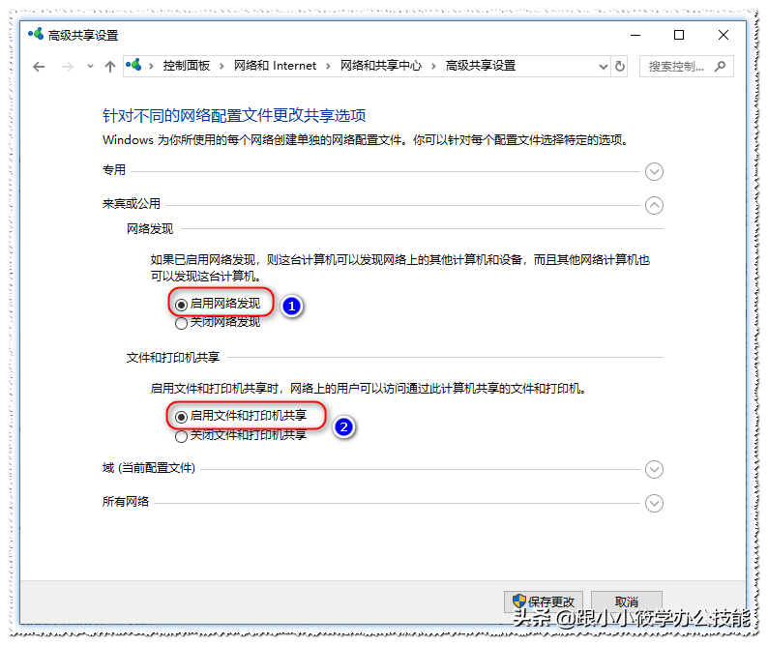Viewport: 768px width, 645px height.
Task: Click the 来宾或公用 section label
Action: pos(132,204)
